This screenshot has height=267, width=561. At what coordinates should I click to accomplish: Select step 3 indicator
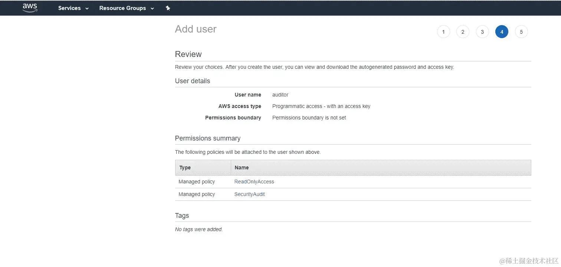click(482, 32)
